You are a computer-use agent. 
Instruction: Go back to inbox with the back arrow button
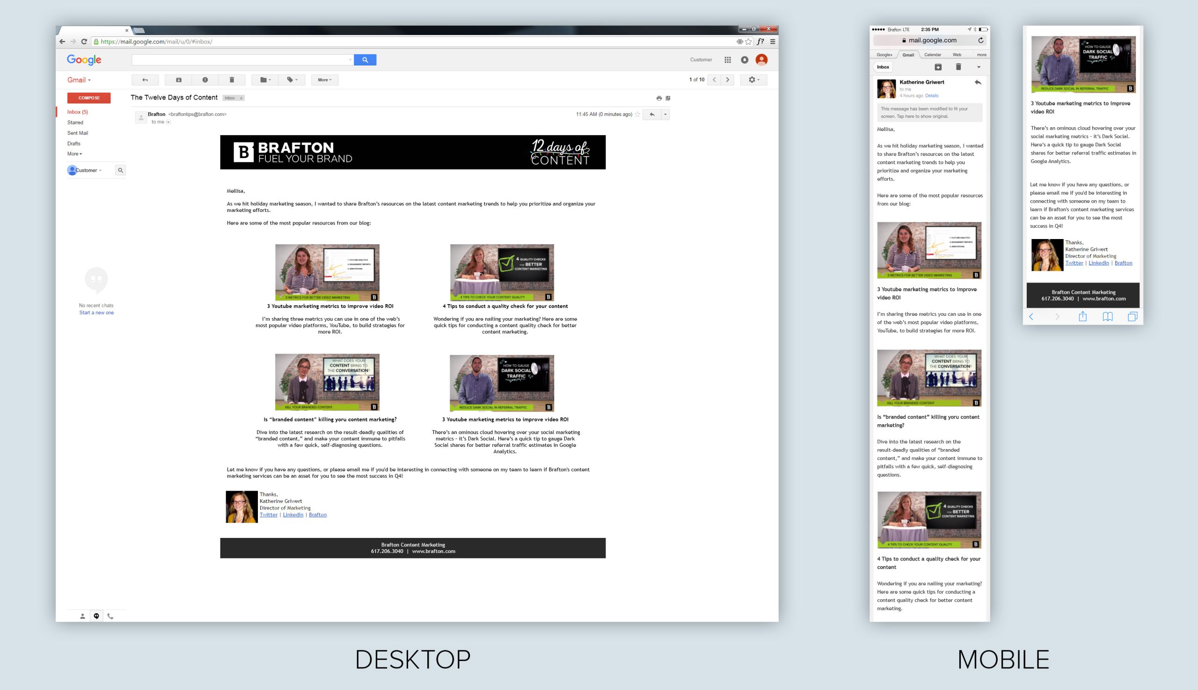[x=145, y=80]
